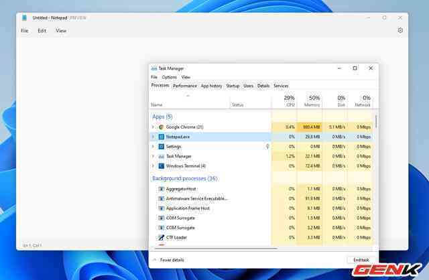Image resolution: width=429 pixels, height=280 pixels.
Task: Click the Notepad app icon in title bar
Action: 24,18
